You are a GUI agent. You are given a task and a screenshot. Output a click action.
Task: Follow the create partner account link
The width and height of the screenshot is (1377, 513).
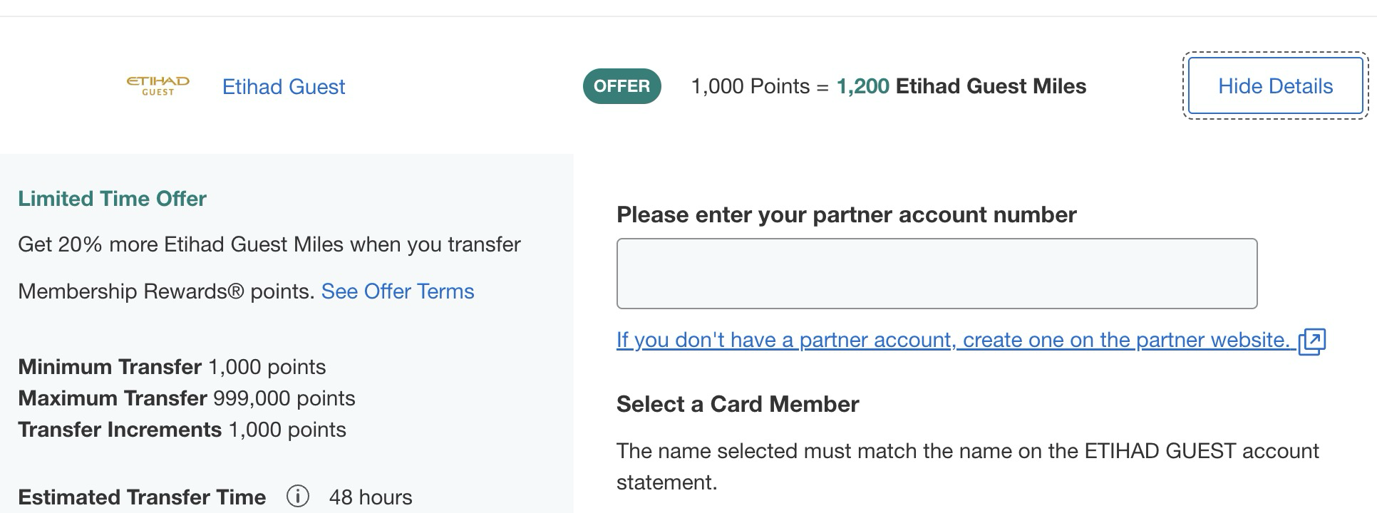click(x=954, y=340)
